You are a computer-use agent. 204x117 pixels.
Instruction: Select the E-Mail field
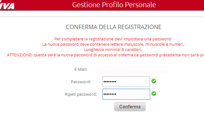132,69
